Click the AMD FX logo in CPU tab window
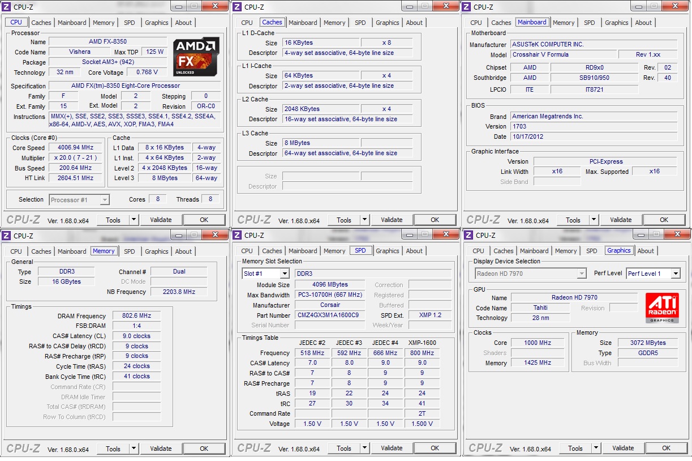 (196, 57)
